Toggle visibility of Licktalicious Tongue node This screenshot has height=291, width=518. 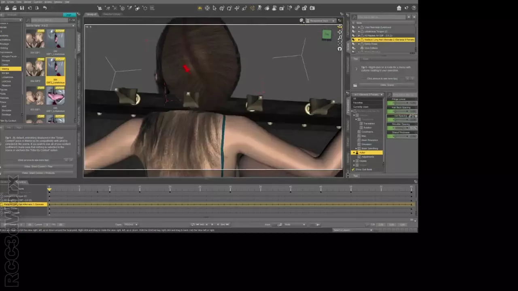point(354,32)
